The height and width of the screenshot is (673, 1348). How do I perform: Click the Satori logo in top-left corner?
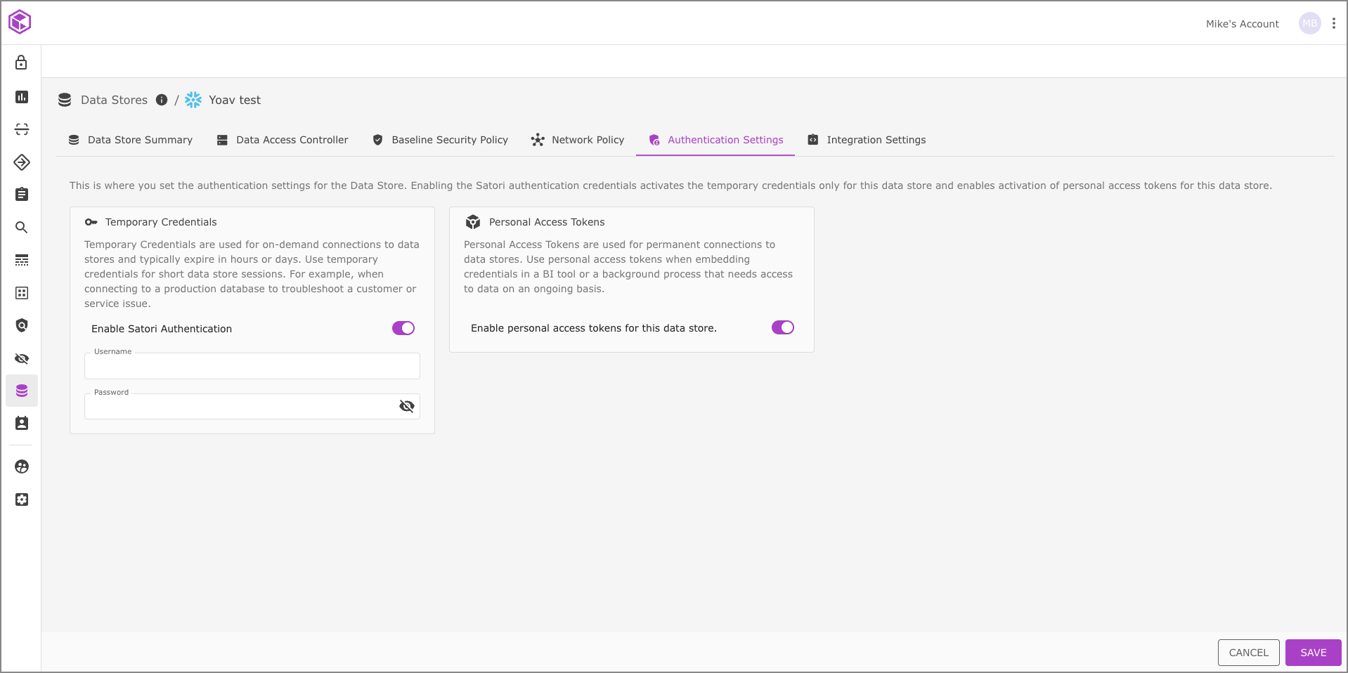coord(20,22)
